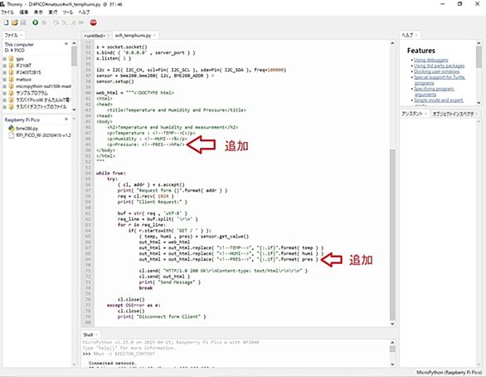
Task: Click the New file toolbar icon
Action: [6, 22]
